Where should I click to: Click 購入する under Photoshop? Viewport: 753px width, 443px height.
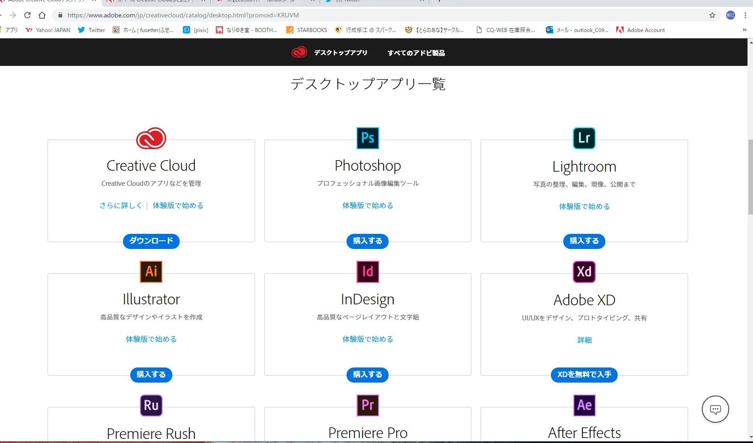(x=368, y=241)
